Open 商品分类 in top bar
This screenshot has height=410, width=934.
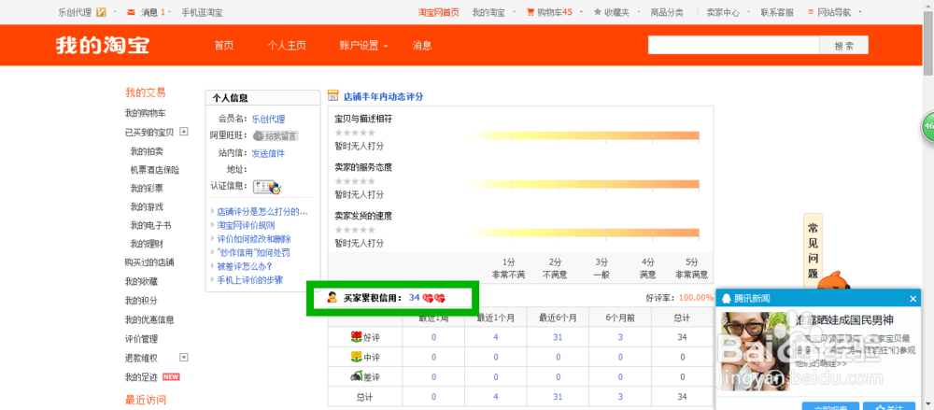pos(667,12)
